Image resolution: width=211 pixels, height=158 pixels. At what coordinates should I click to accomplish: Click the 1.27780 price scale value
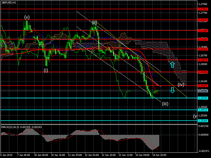(203, 13)
